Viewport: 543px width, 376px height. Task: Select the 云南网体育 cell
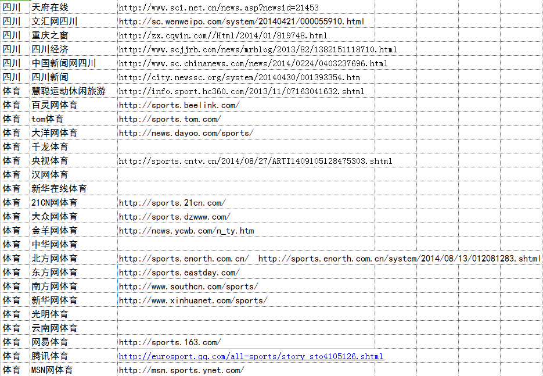73,328
